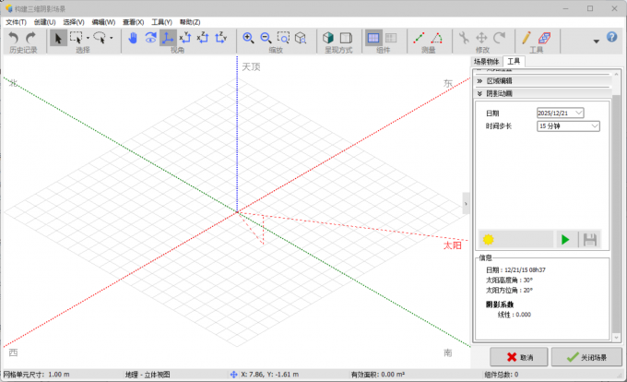627x382 pixels.
Task: Click the blue help question mark
Action: coord(611,37)
